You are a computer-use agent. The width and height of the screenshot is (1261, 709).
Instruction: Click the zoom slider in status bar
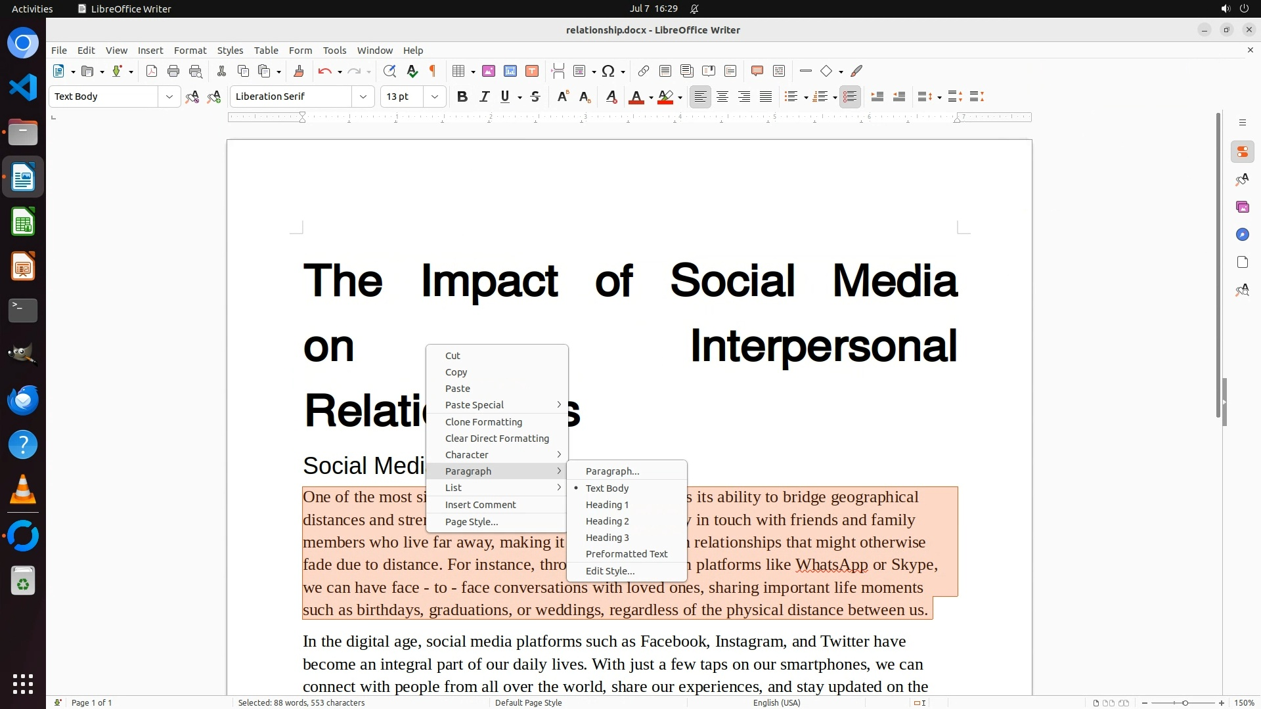point(1185,703)
